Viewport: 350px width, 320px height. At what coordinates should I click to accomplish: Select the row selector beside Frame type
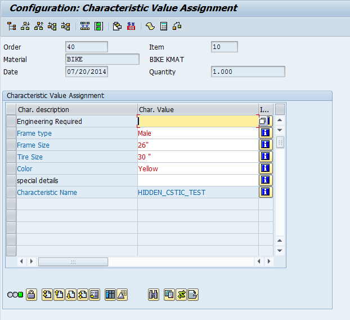[11, 133]
